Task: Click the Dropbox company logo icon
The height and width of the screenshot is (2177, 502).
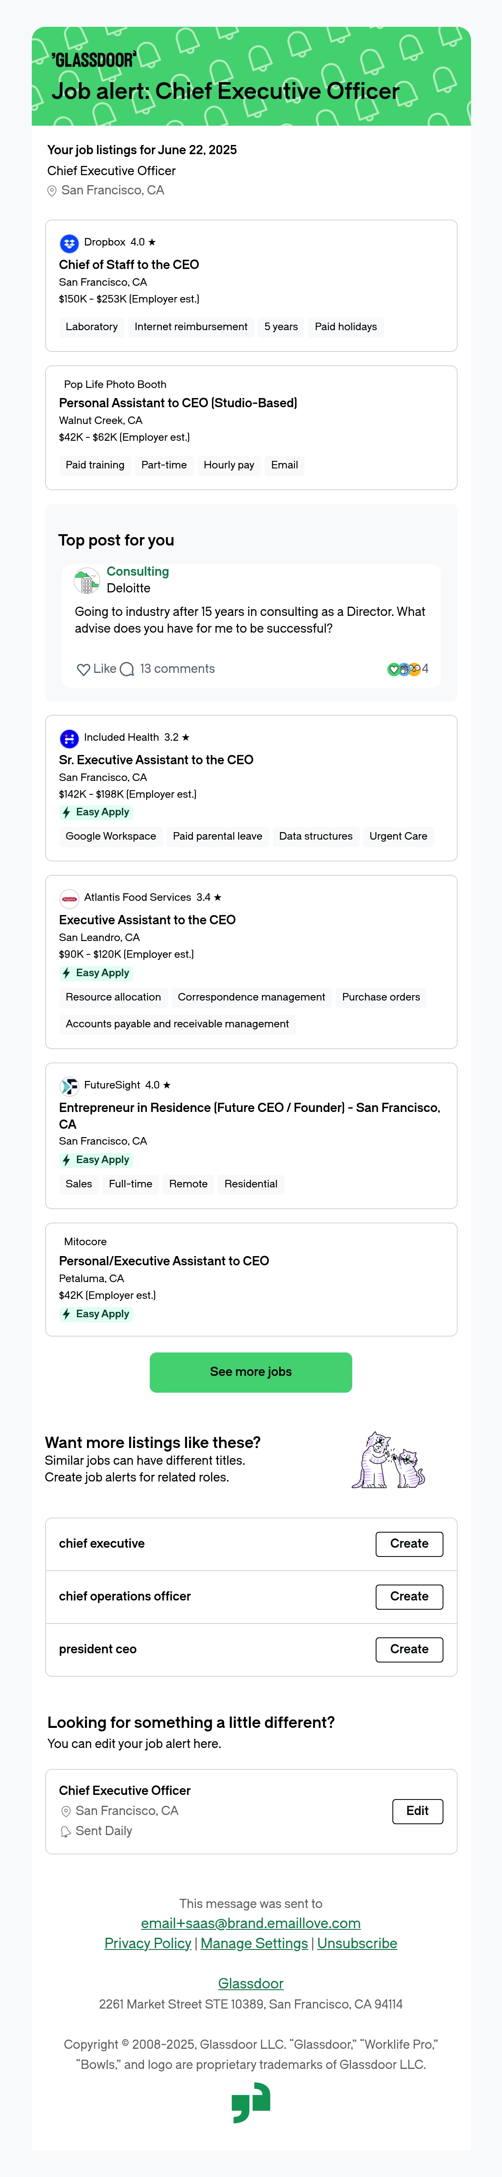Action: pos(69,243)
